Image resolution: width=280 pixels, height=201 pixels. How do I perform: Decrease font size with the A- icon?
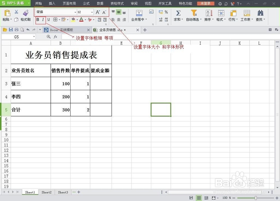104,12
